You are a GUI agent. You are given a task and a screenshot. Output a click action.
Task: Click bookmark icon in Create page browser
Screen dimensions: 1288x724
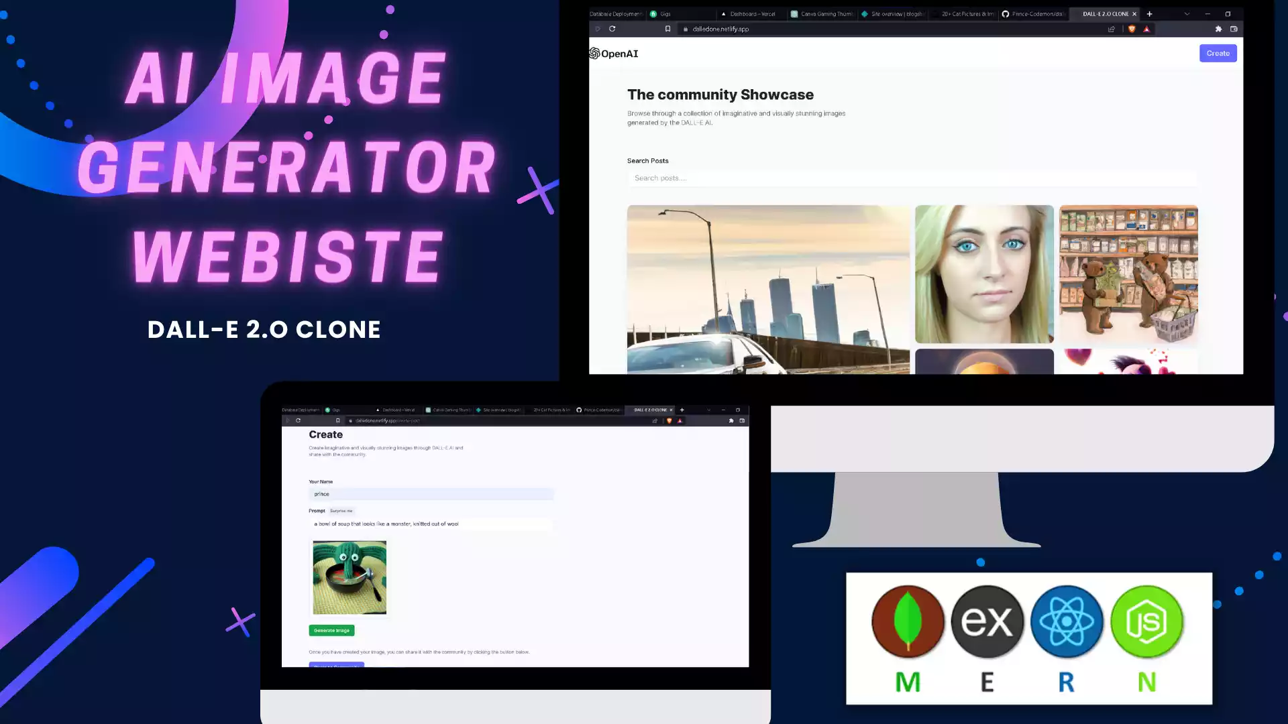click(337, 420)
